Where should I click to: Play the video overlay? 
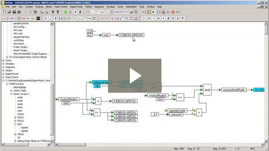(x=134, y=75)
